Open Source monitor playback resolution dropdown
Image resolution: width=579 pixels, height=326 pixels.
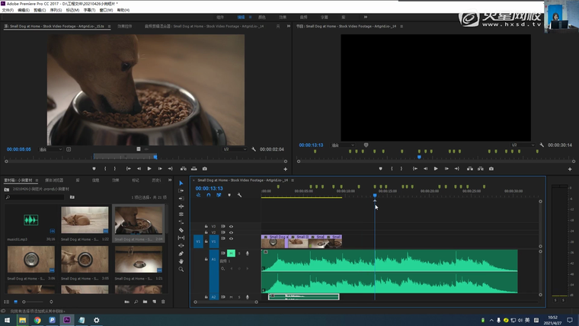tap(234, 149)
